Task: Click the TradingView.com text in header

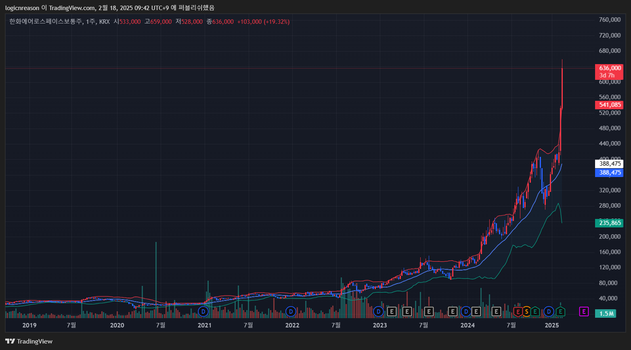Action: (72, 8)
